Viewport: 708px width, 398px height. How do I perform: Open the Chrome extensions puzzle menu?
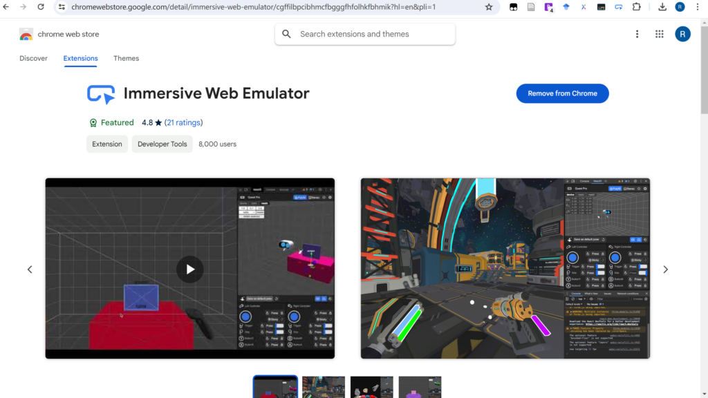coord(637,7)
